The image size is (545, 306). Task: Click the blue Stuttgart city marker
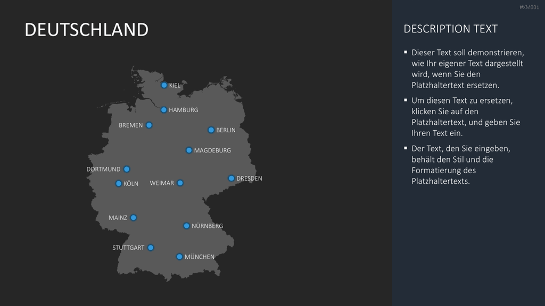[151, 248]
